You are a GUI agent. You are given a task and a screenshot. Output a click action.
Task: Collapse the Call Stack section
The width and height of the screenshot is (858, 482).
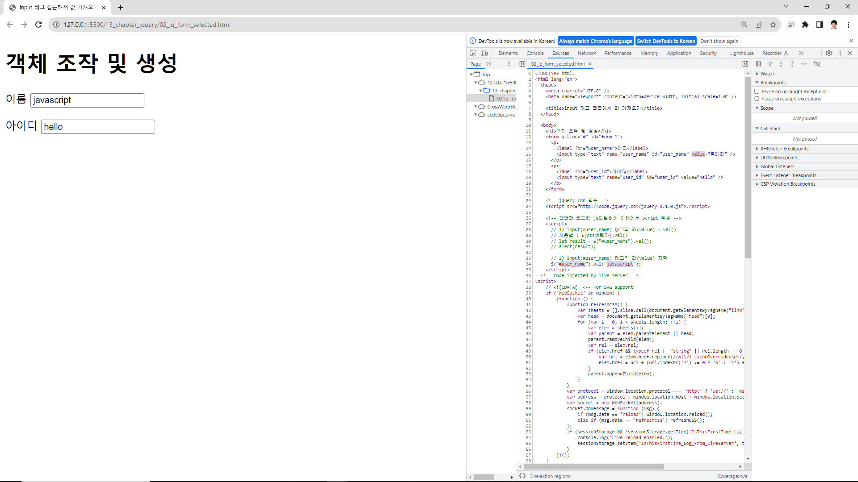coord(770,129)
